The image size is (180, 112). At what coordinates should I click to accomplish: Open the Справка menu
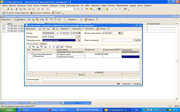(148, 6)
